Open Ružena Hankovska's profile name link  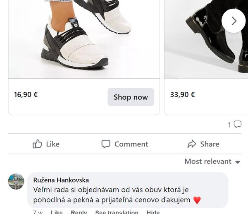pos(61,180)
